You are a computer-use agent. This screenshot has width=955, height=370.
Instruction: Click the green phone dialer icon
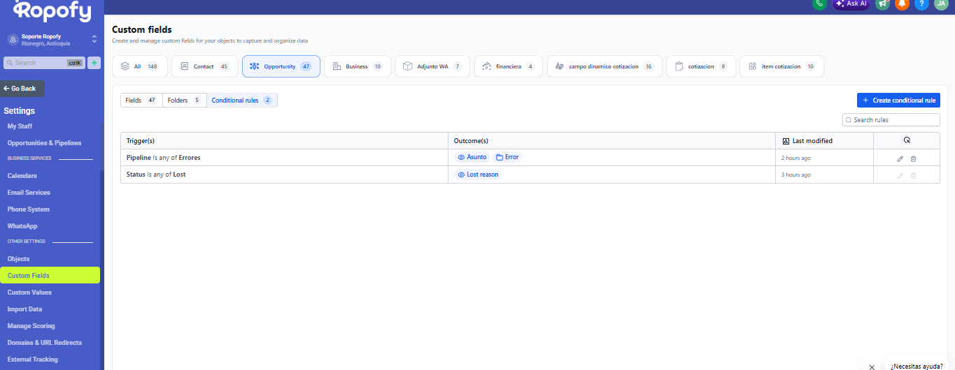(x=819, y=3)
